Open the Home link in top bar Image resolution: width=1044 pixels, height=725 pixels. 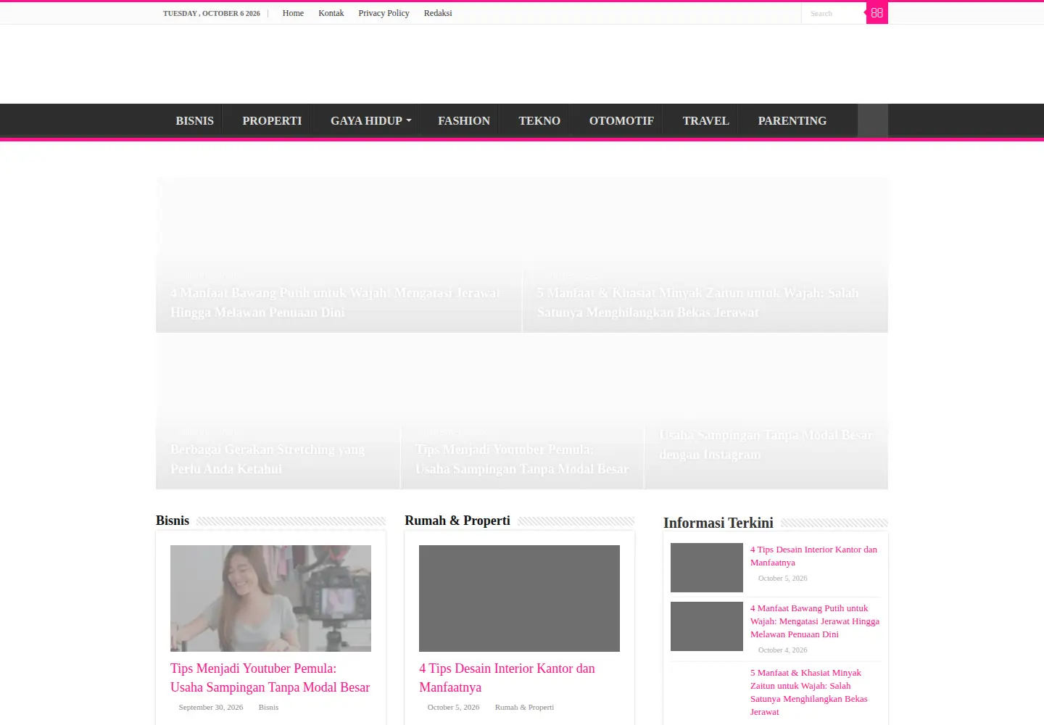coord(293,13)
